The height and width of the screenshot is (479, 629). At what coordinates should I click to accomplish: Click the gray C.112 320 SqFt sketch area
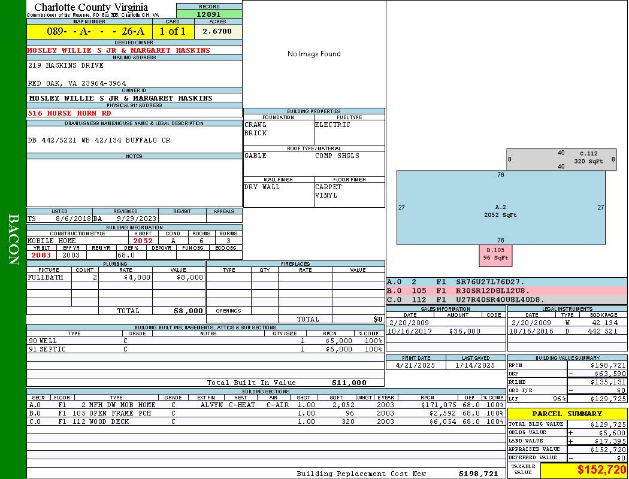click(561, 159)
